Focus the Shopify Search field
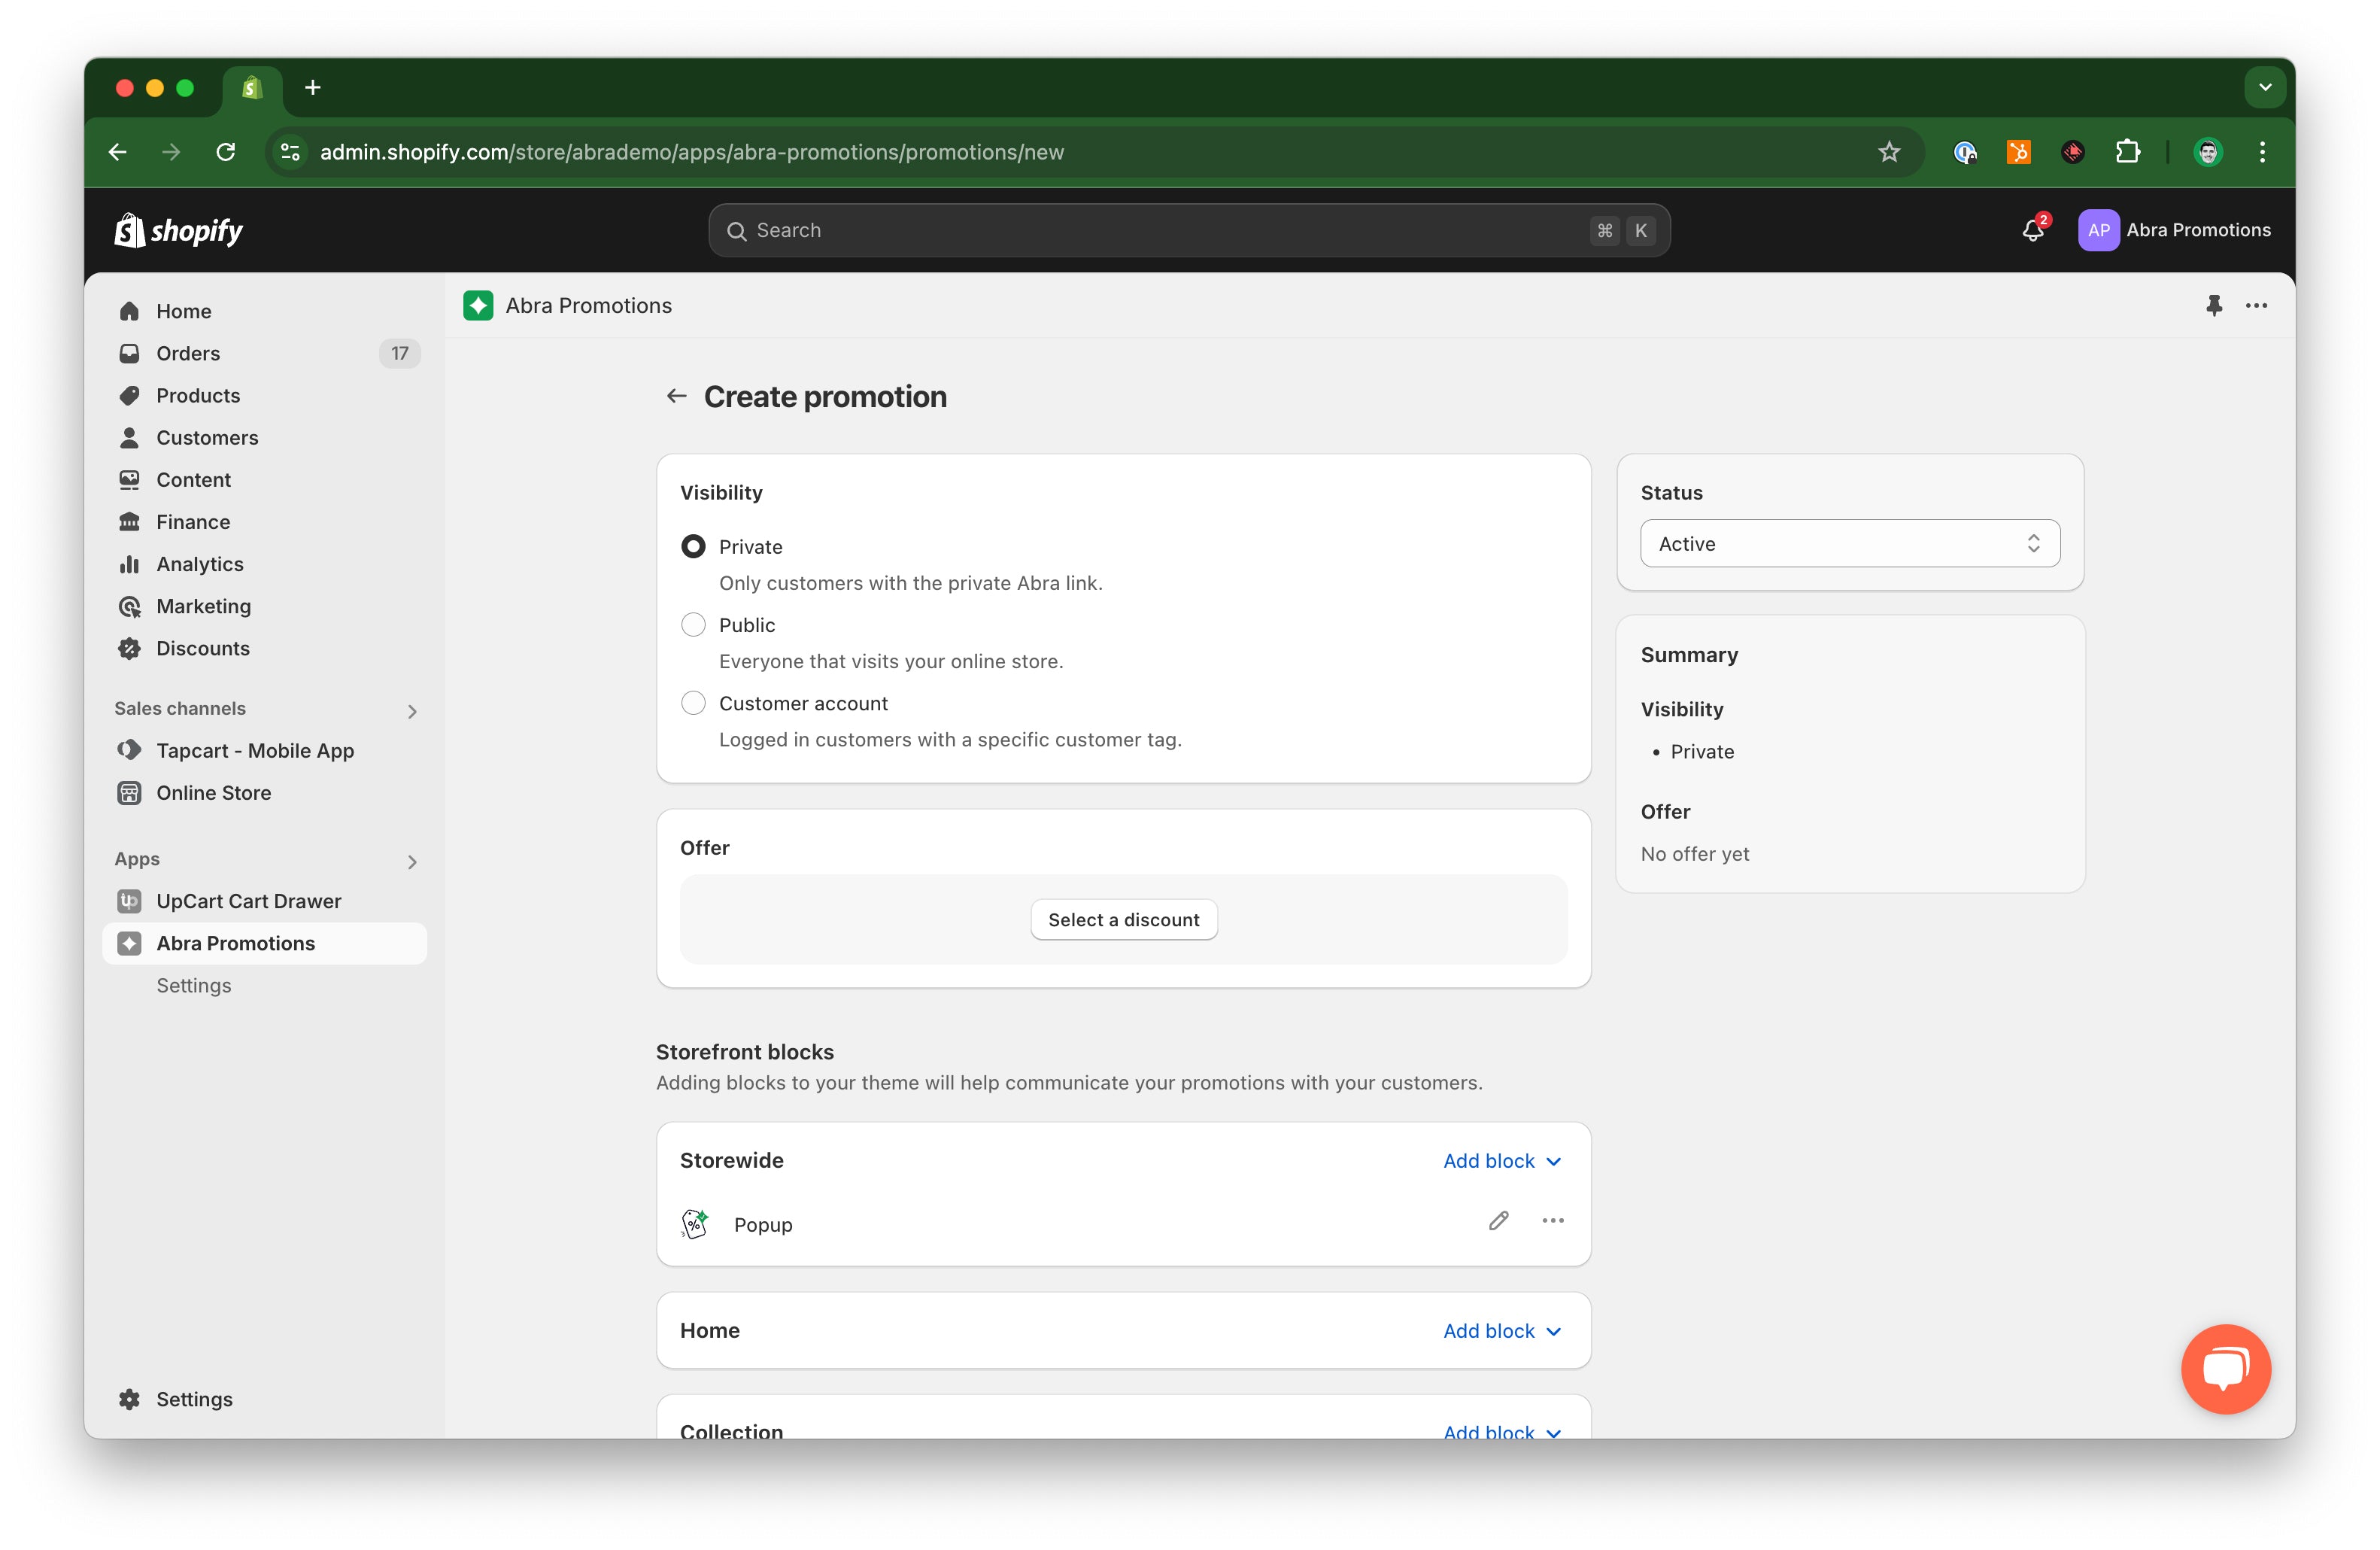The image size is (2380, 1550). click(x=1189, y=230)
